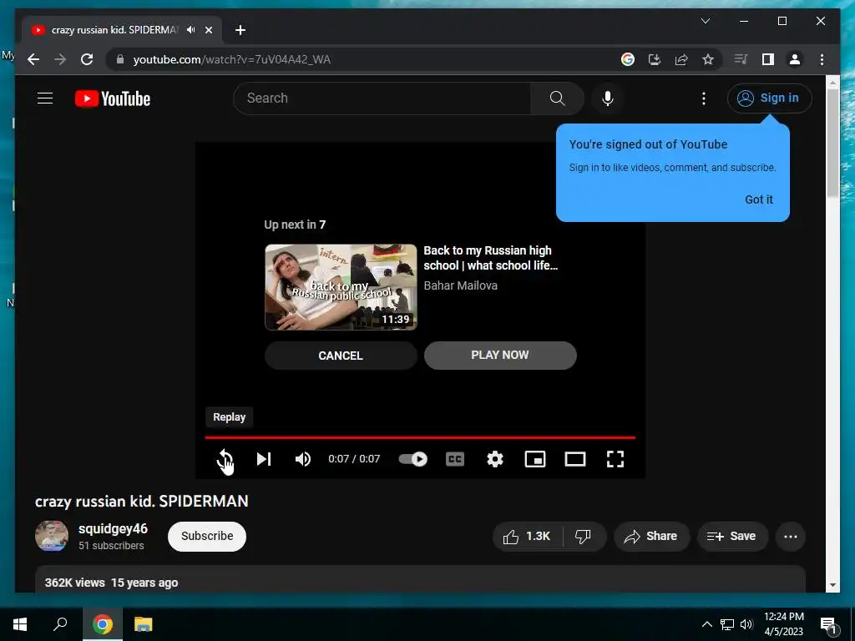Dismiss signed out popup with Got it

coord(759,199)
